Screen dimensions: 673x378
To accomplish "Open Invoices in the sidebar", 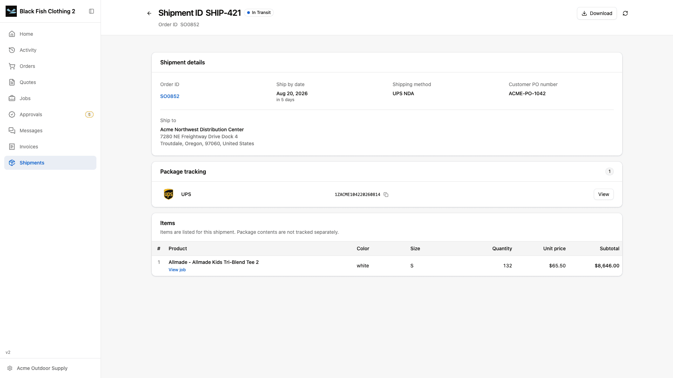I will click(x=50, y=147).
